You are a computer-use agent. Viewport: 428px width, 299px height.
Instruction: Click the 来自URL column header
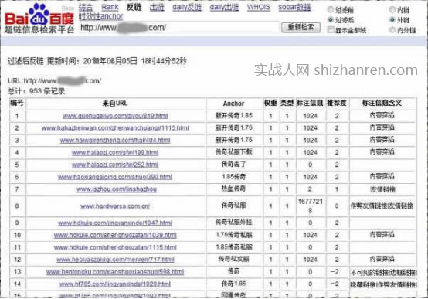[115, 104]
